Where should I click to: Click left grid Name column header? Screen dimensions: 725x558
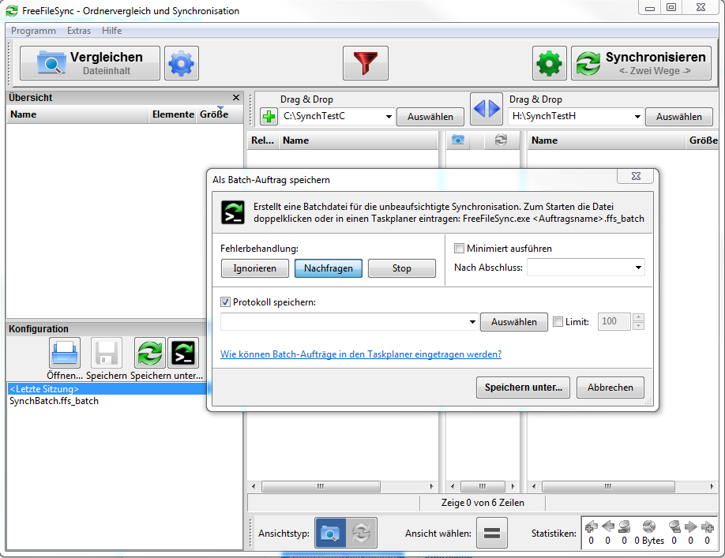click(358, 140)
